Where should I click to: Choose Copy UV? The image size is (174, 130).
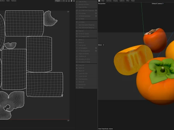[86, 65]
